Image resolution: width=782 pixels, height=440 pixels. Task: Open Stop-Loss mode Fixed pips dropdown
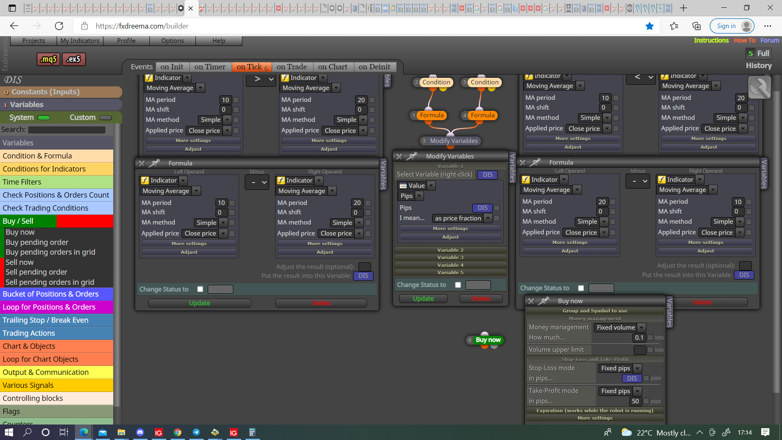pyautogui.click(x=620, y=368)
